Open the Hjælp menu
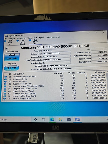The width and height of the screenshot is (108, 144). 42,38
